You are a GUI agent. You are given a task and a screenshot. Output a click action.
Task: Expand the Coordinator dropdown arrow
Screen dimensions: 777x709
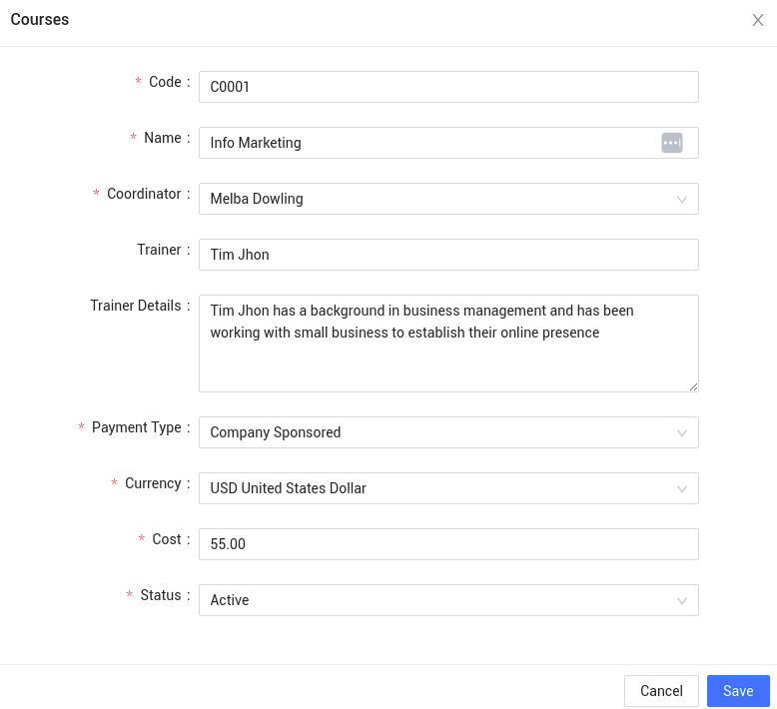coord(682,199)
